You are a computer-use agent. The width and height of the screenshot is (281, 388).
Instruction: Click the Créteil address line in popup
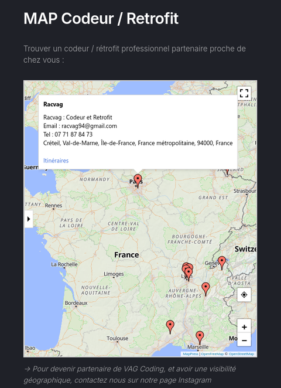click(x=138, y=143)
